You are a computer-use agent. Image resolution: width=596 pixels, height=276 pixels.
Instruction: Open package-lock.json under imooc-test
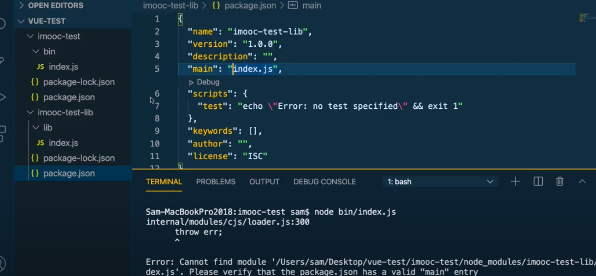coord(79,82)
